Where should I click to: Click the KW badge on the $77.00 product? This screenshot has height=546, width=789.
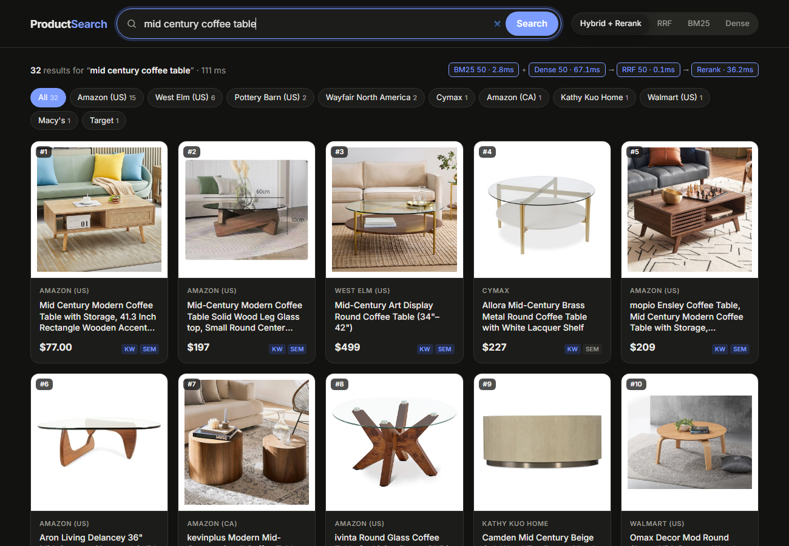pos(129,349)
